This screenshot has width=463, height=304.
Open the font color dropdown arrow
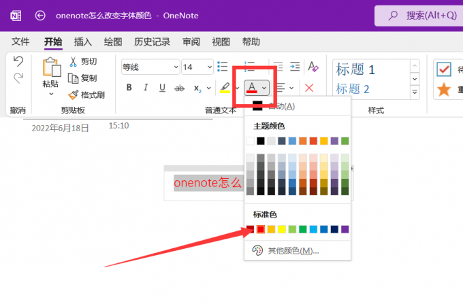tap(264, 88)
